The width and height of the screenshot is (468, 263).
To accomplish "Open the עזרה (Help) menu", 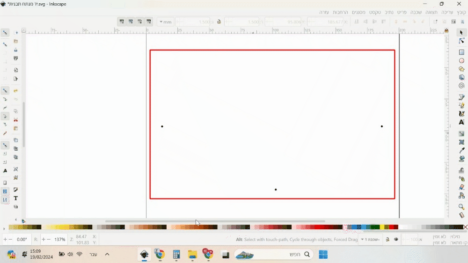I will [x=324, y=12].
